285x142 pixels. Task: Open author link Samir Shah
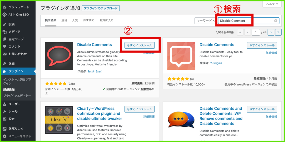click(95, 71)
